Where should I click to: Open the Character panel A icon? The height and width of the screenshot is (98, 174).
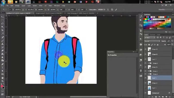tap(141, 65)
